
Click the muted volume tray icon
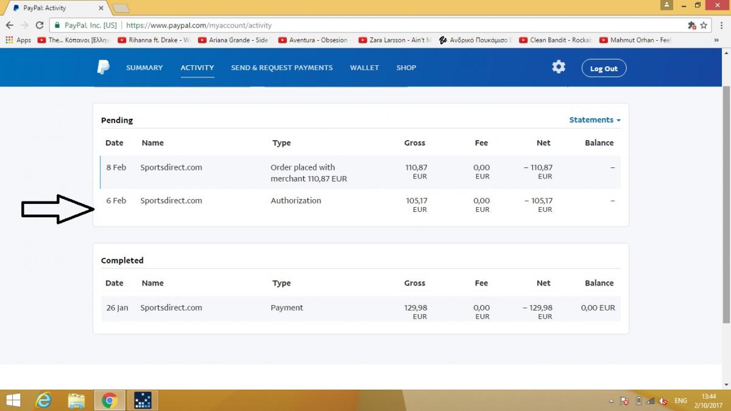pos(663,401)
